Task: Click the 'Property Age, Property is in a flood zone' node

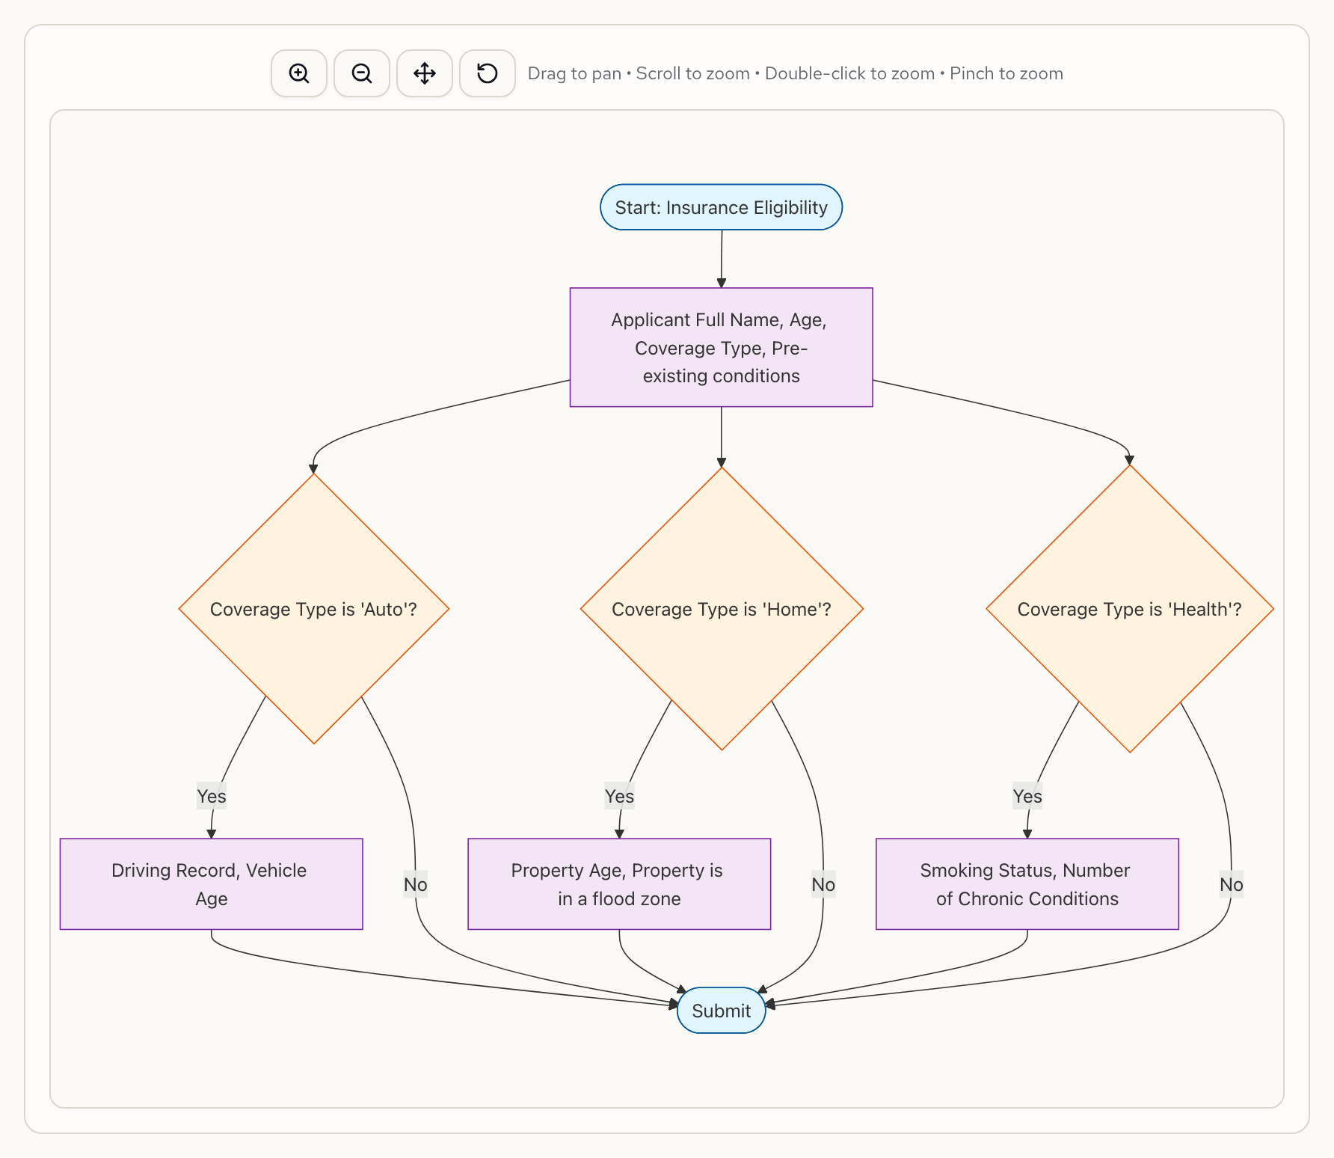Action: [x=618, y=883]
